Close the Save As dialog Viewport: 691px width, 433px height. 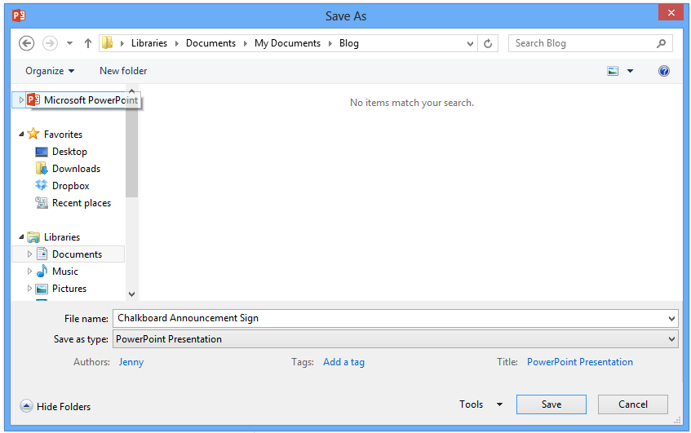(671, 12)
